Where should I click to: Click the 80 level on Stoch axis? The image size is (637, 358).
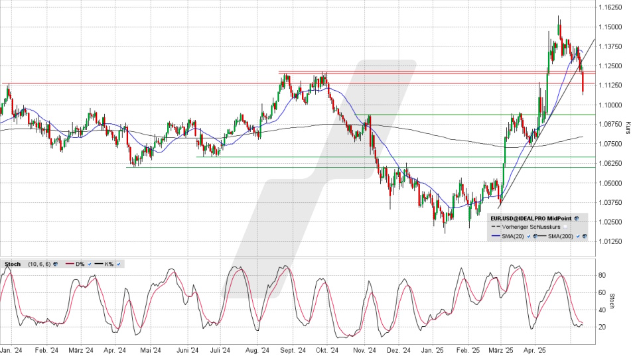point(602,275)
